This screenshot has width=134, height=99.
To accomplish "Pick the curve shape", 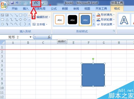I will (x=16, y=24).
